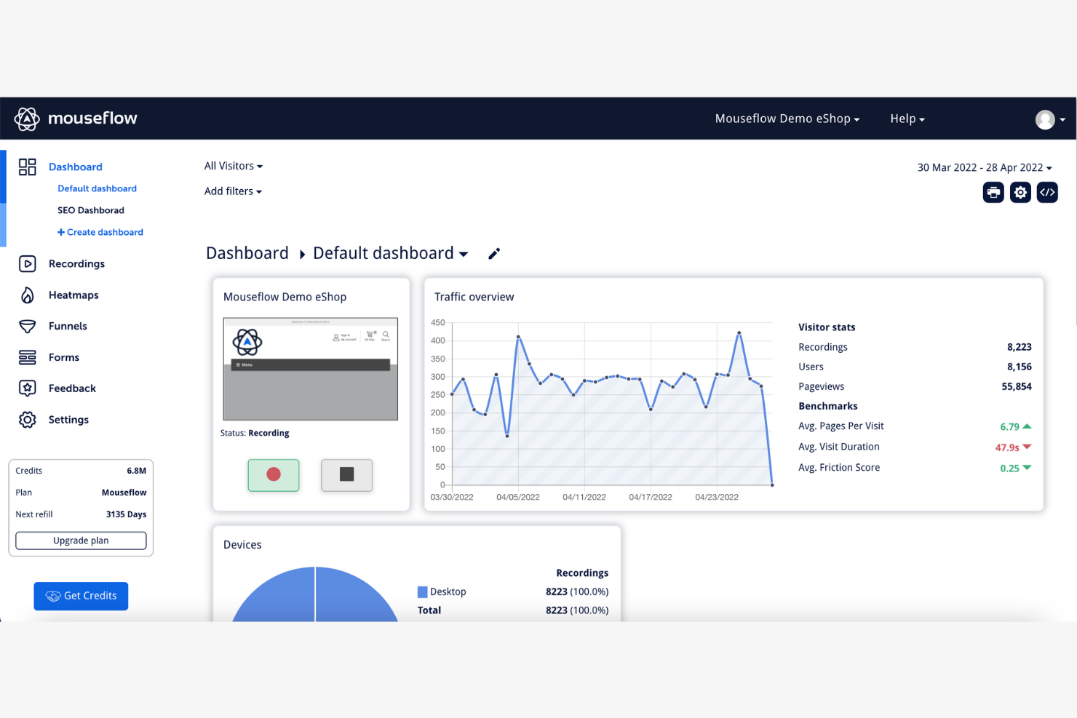Image resolution: width=1077 pixels, height=718 pixels.
Task: Click the Get Credits button
Action: (x=81, y=596)
